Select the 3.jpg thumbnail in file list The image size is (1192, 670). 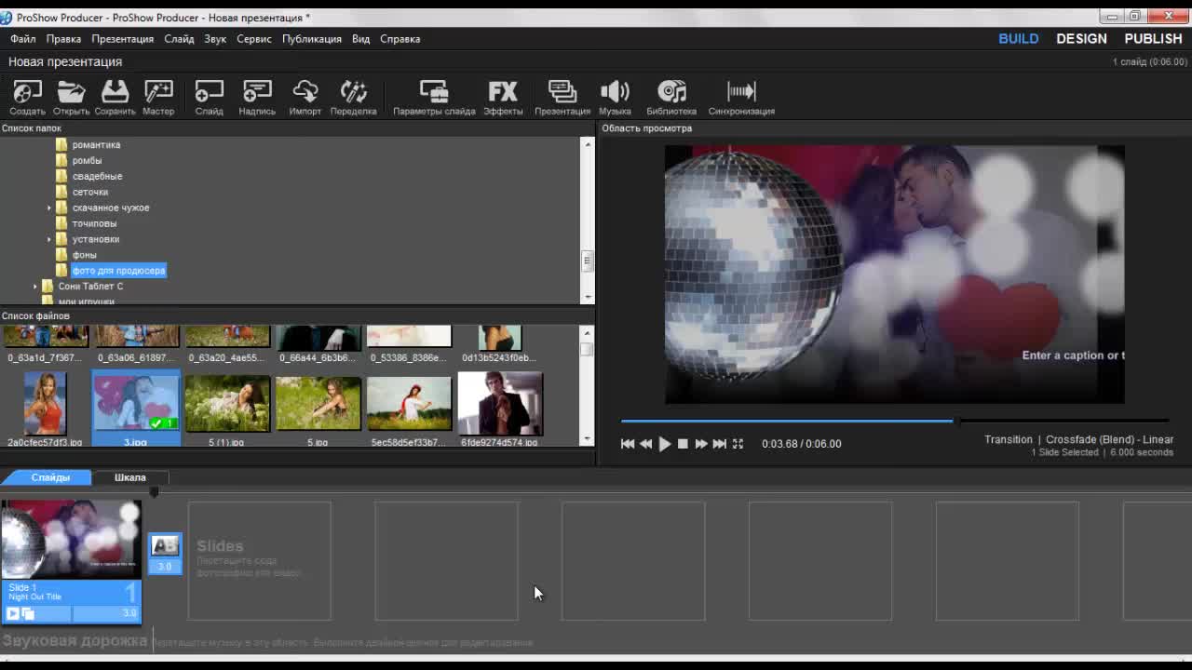click(136, 409)
